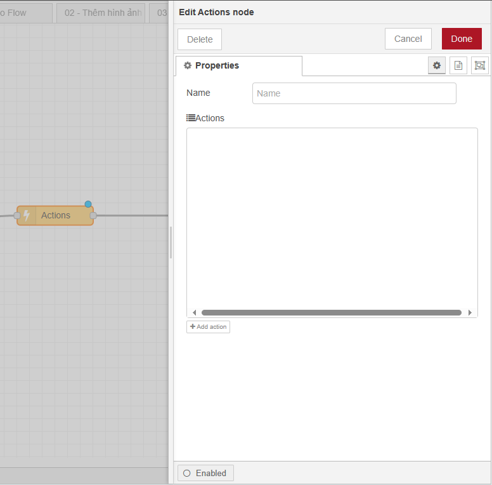Open the flow tab ending in 'Flow'
The width and height of the screenshot is (492, 485).
pyautogui.click(x=25, y=13)
